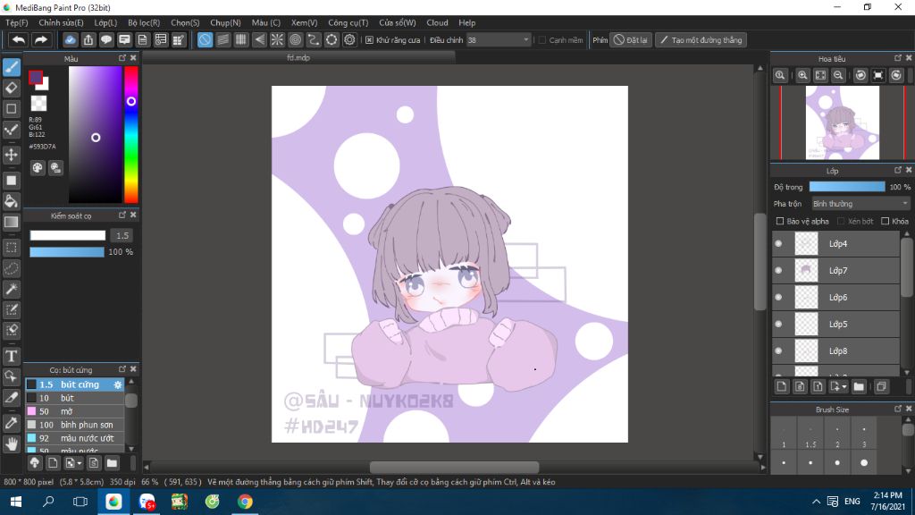915x515 pixels.
Task: Enable the circle snap guide
Action: (295, 39)
